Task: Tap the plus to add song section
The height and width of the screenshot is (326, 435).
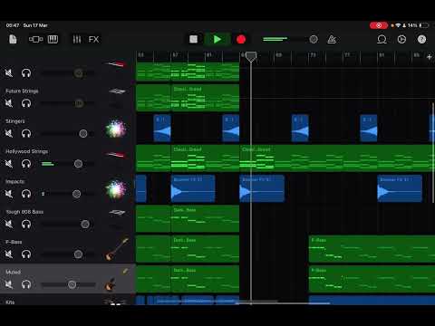Action: tap(430, 57)
